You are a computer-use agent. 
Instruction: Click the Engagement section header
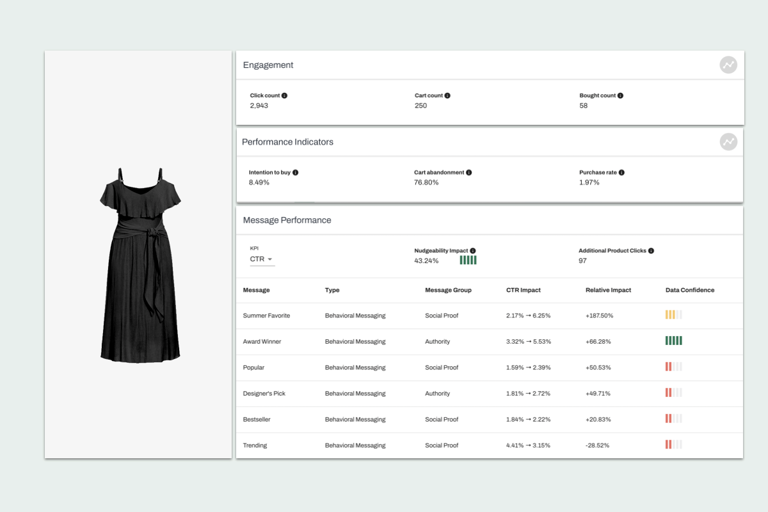coord(268,65)
